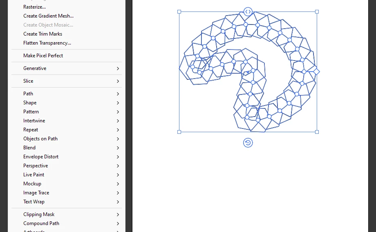Click the Rasterize... menu entry

(67, 7)
